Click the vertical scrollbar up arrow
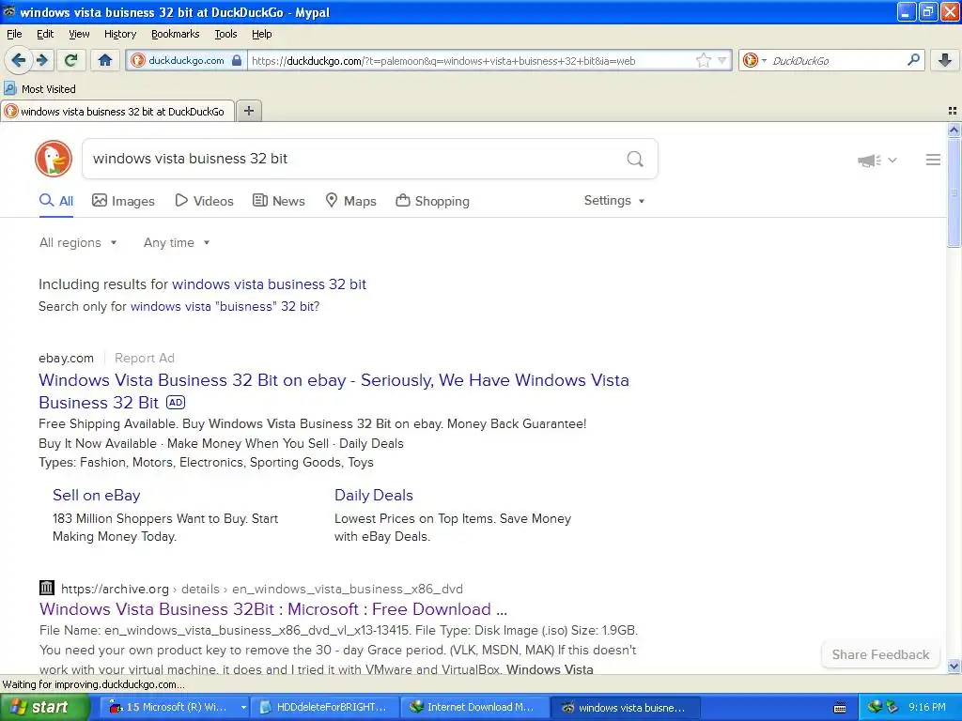The width and height of the screenshot is (962, 721). (954, 130)
